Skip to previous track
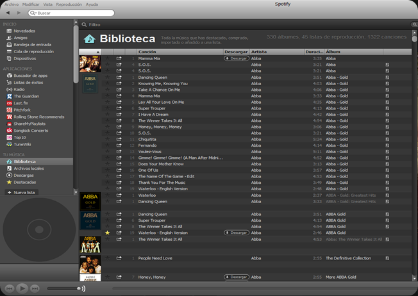418x296 pixels. [10, 288]
